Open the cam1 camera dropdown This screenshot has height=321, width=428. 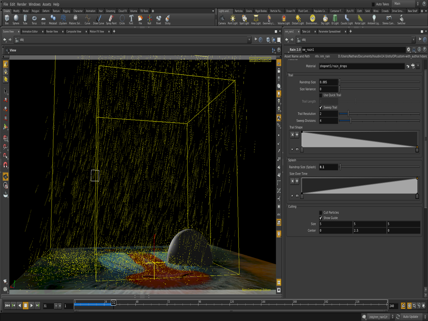(x=266, y=60)
